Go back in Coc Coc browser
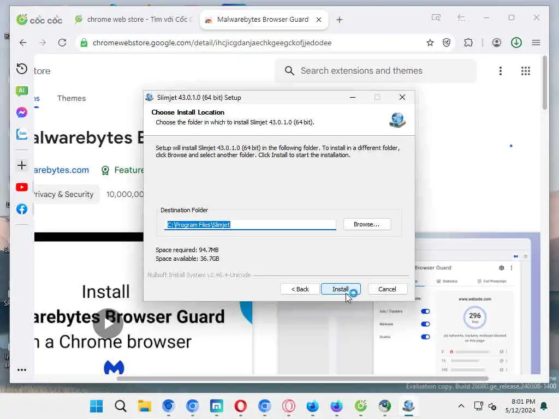Viewport: 559px width, 419px height. (23, 43)
